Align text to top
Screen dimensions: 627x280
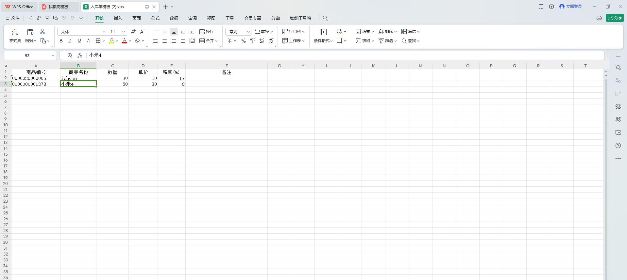(x=156, y=32)
